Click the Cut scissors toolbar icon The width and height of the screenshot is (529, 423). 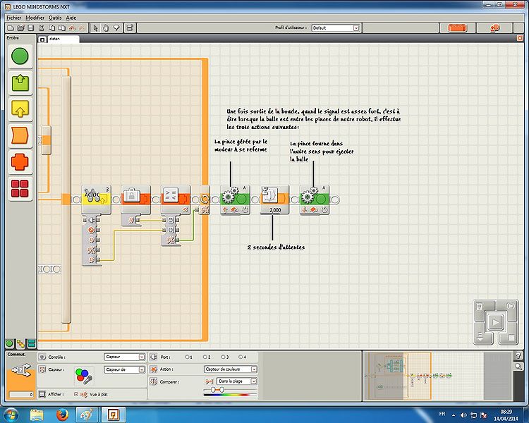(42, 27)
